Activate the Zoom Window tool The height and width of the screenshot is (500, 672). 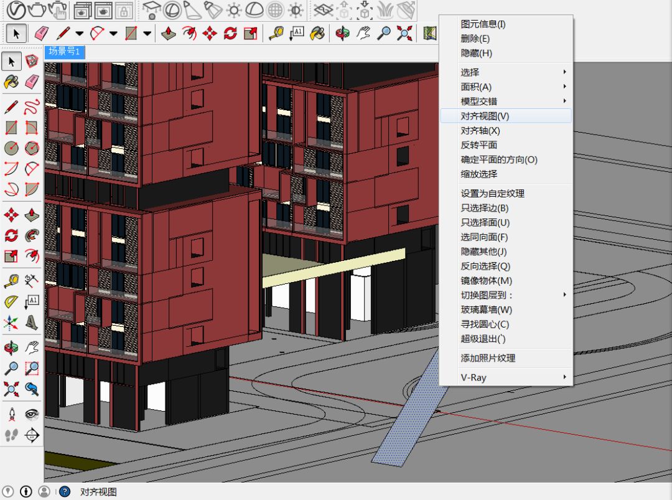32,369
